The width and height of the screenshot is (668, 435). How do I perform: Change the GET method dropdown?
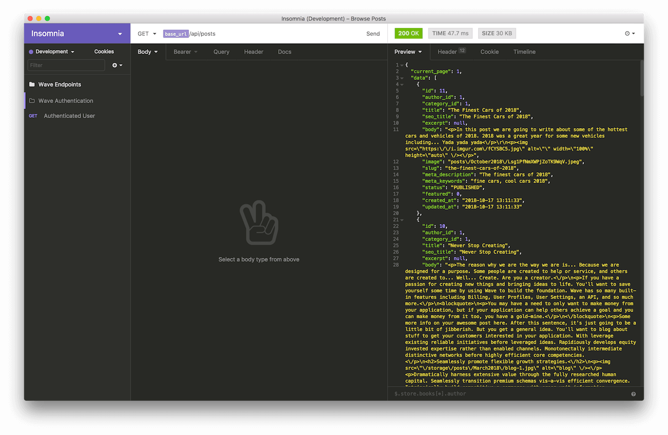pos(146,34)
